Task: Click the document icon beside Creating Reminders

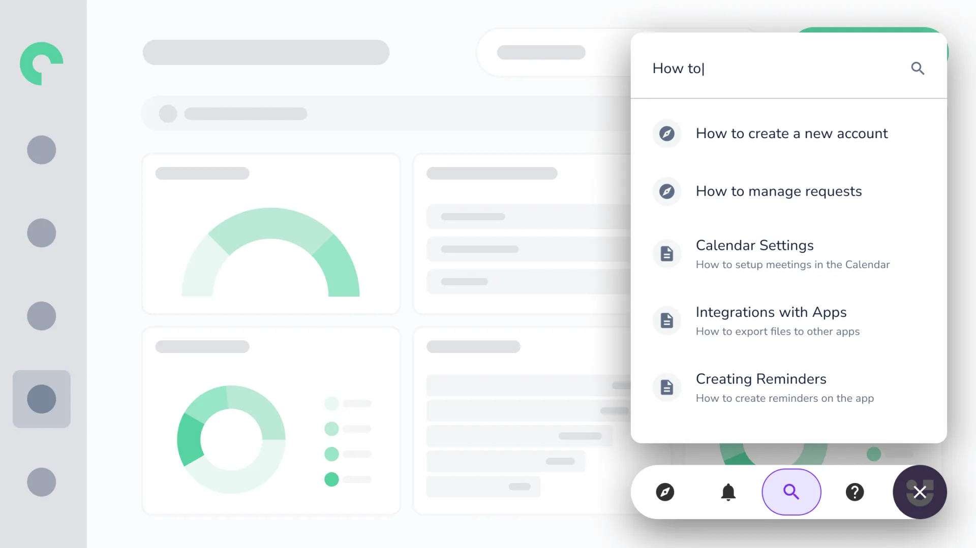Action: click(666, 388)
